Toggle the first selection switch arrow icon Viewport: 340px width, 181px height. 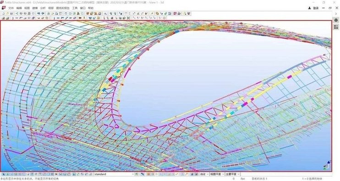4,174
